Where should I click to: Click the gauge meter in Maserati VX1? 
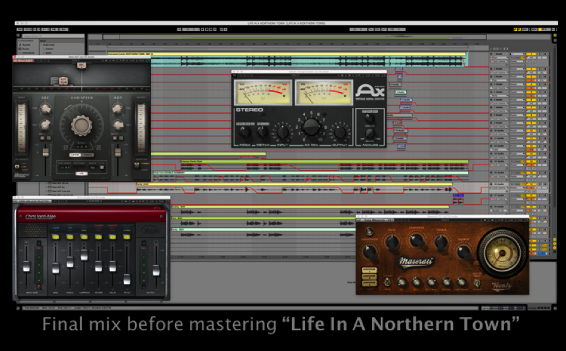point(502,253)
